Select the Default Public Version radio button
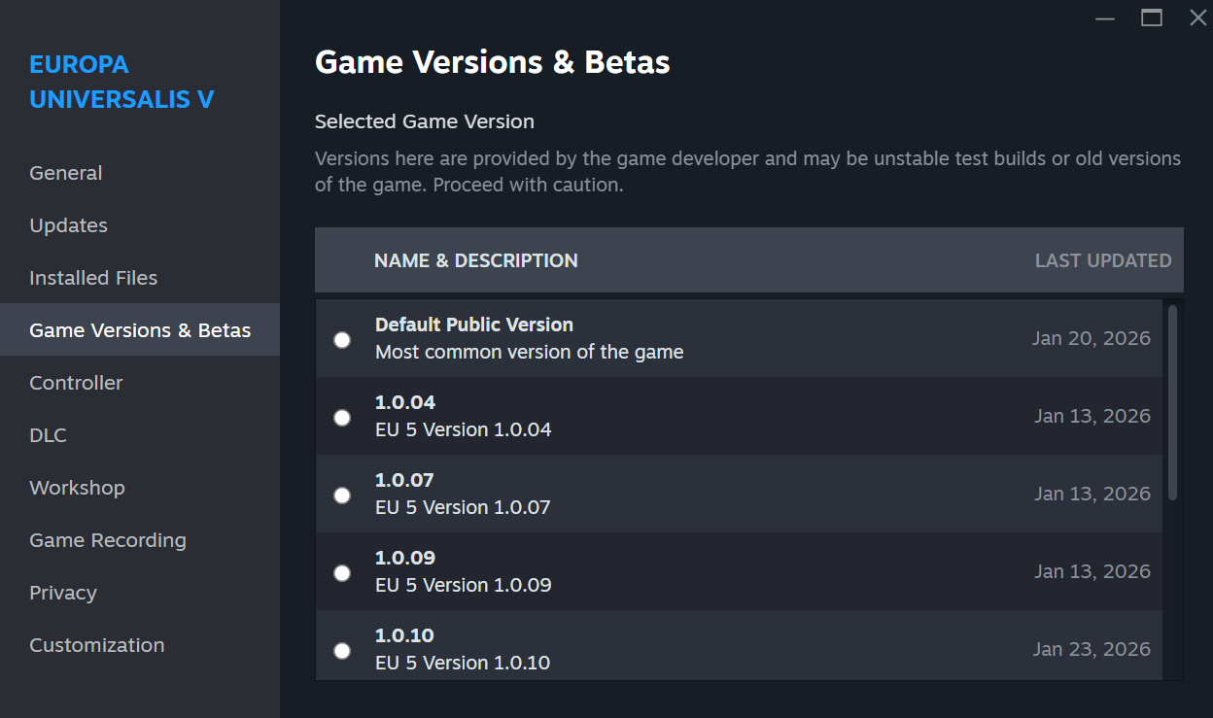The height and width of the screenshot is (718, 1213). (x=342, y=340)
